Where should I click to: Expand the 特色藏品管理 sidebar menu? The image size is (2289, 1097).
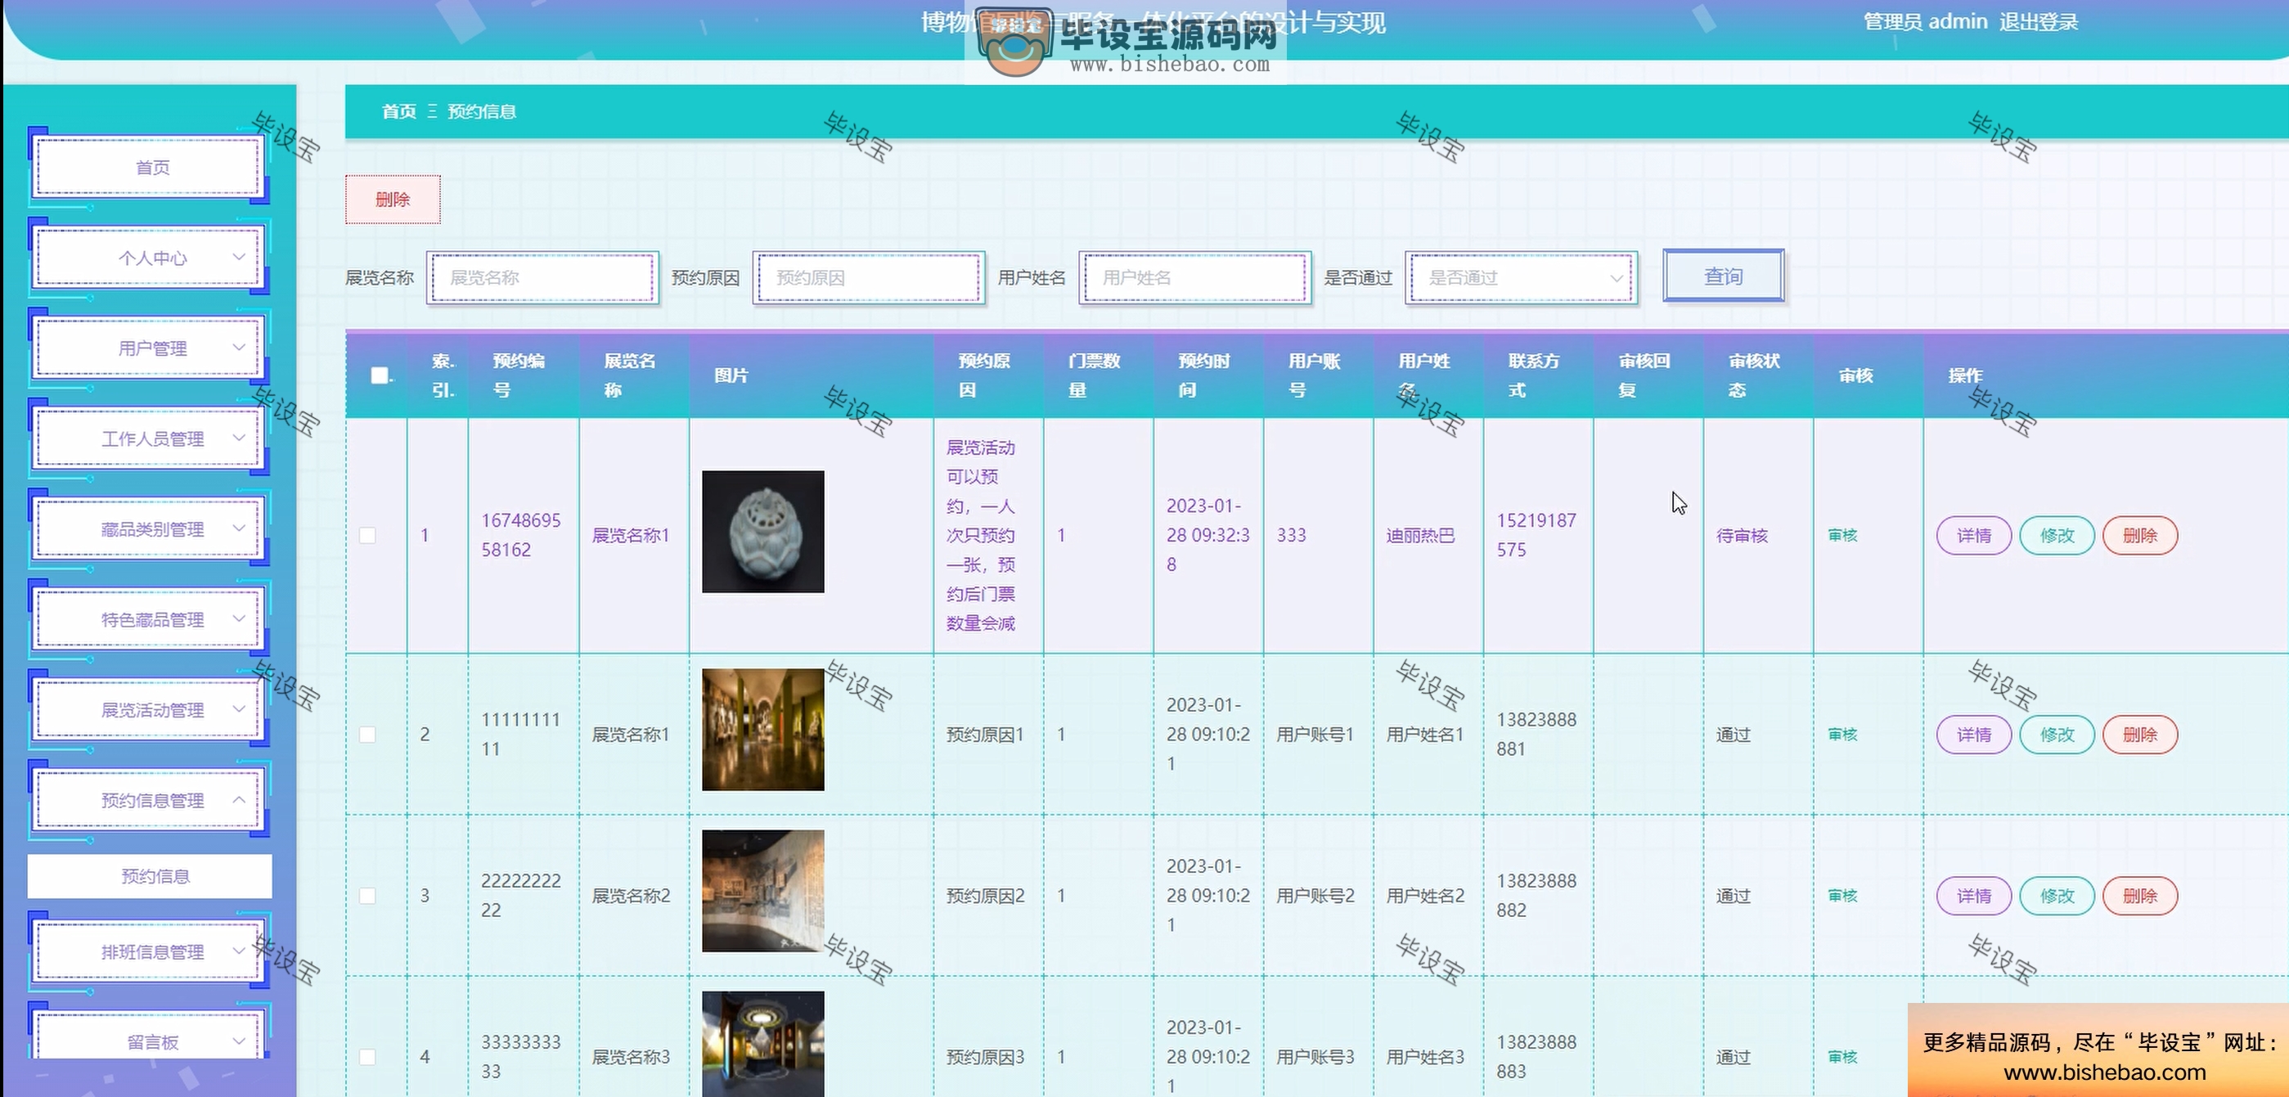149,620
